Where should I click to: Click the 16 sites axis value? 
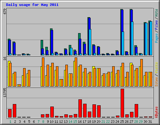5,58
